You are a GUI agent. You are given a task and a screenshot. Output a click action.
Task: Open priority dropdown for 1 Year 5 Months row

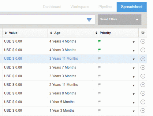(134, 103)
